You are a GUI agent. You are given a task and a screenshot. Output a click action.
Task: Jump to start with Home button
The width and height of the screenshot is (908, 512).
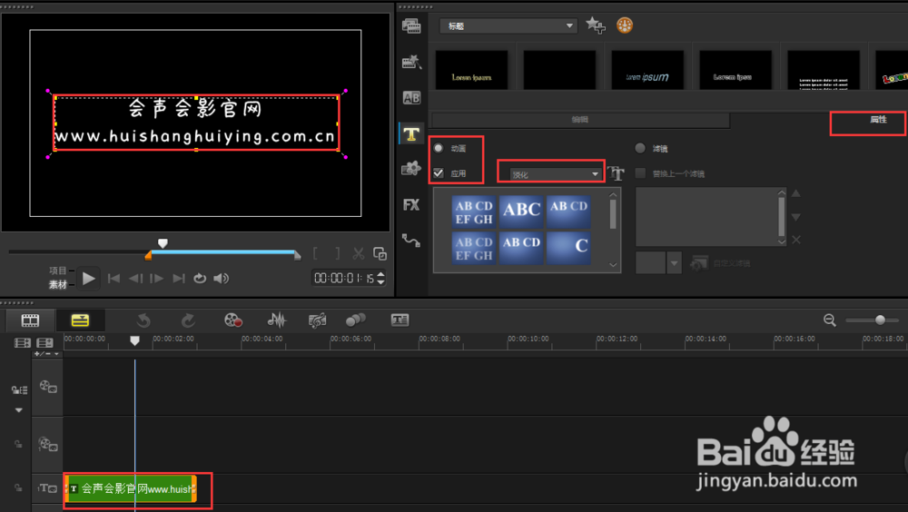(x=114, y=279)
